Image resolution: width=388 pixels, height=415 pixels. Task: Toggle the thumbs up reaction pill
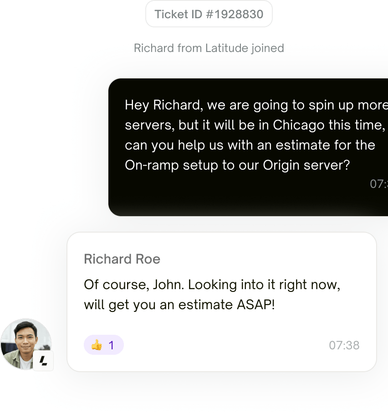point(103,345)
